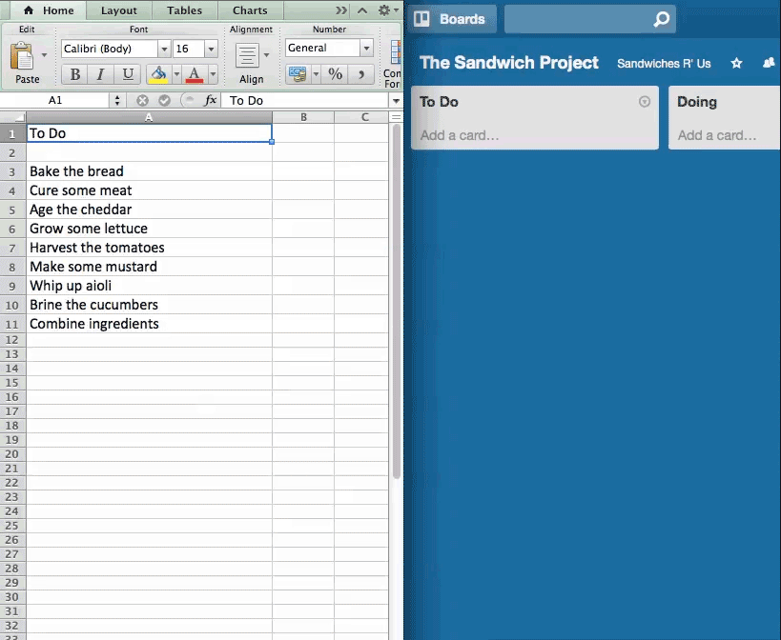Viewport: 781px width, 640px height.
Task: Select cell Whip up aioli
Action: click(x=149, y=286)
